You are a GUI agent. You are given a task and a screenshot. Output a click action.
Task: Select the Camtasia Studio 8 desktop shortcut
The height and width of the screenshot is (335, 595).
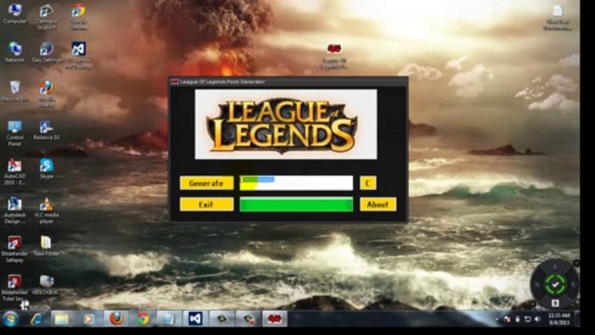(x=47, y=17)
